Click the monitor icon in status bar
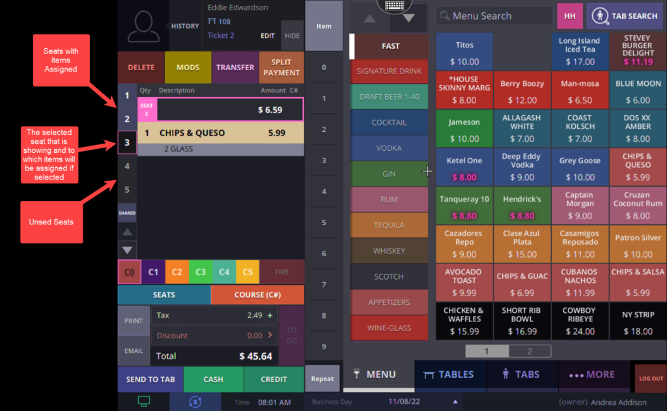 [144, 401]
